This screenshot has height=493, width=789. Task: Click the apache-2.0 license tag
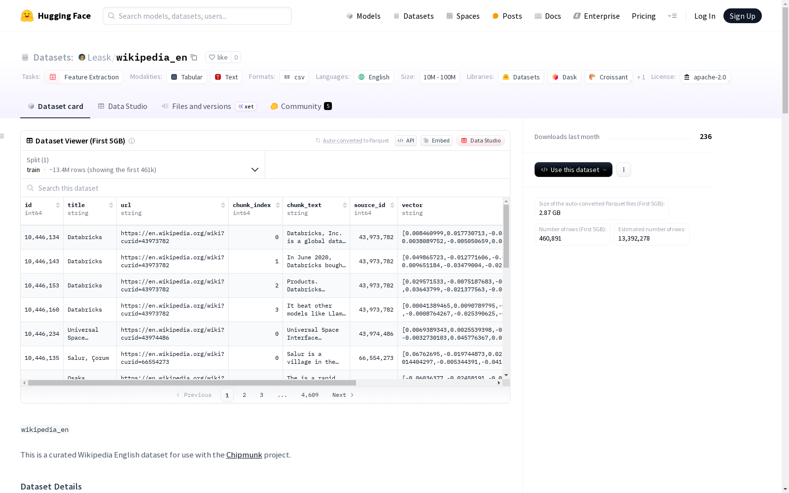tap(705, 77)
